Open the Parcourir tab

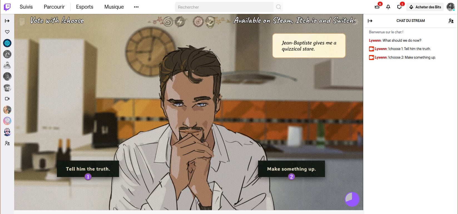[x=54, y=7]
